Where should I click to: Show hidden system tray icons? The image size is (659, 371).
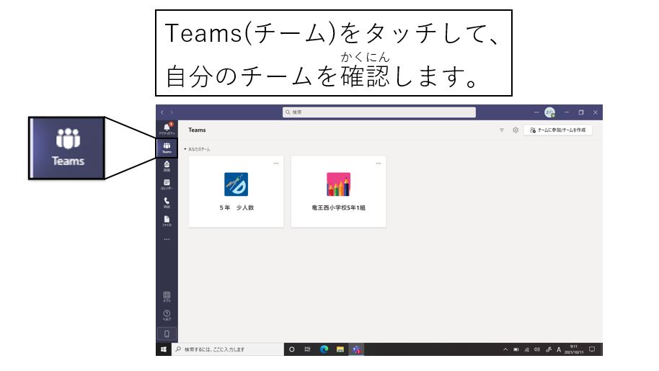click(x=505, y=349)
